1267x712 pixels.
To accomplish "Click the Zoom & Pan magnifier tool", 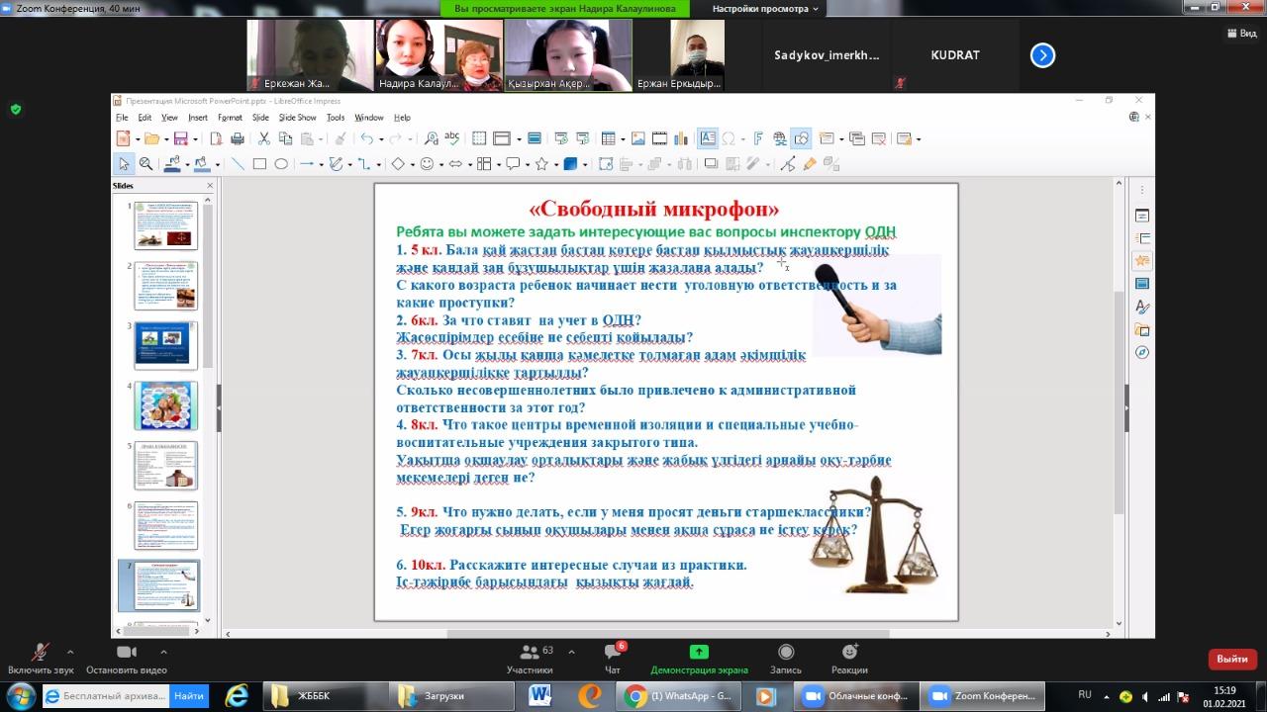I will pyautogui.click(x=146, y=164).
